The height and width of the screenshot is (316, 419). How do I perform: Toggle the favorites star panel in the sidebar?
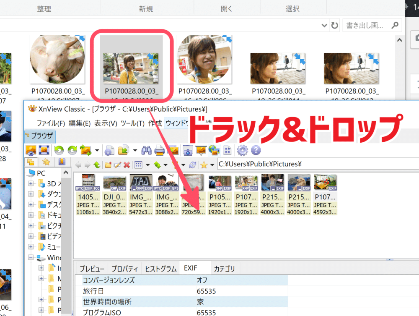(x=46, y=162)
